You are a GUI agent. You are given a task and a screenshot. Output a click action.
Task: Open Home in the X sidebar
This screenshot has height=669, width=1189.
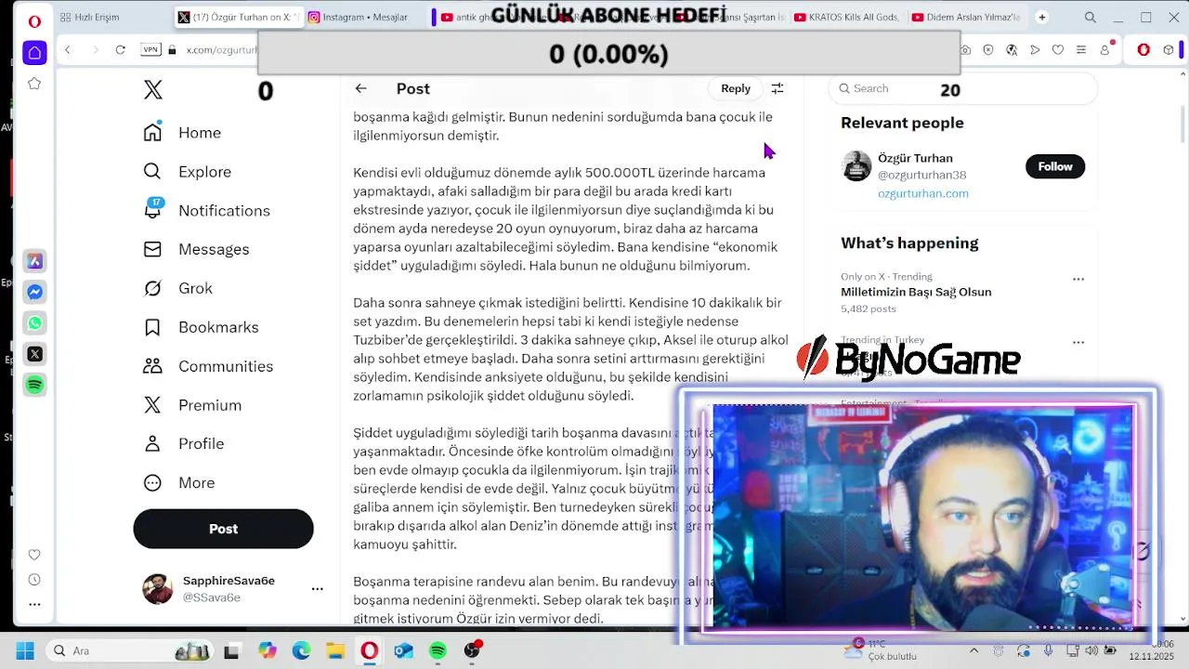coord(183,133)
